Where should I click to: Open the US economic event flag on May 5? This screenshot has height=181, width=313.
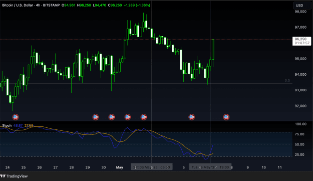click(192, 117)
